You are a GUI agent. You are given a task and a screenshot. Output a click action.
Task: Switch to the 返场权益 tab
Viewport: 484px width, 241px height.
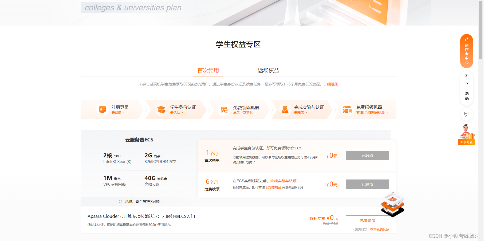(x=269, y=70)
